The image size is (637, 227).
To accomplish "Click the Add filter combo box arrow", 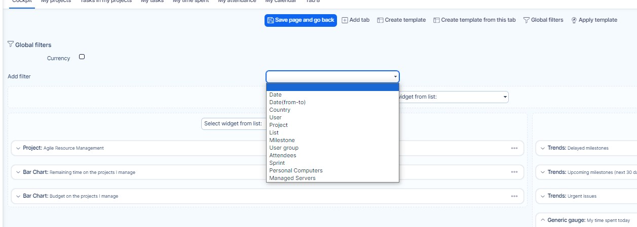I will 395,77.
